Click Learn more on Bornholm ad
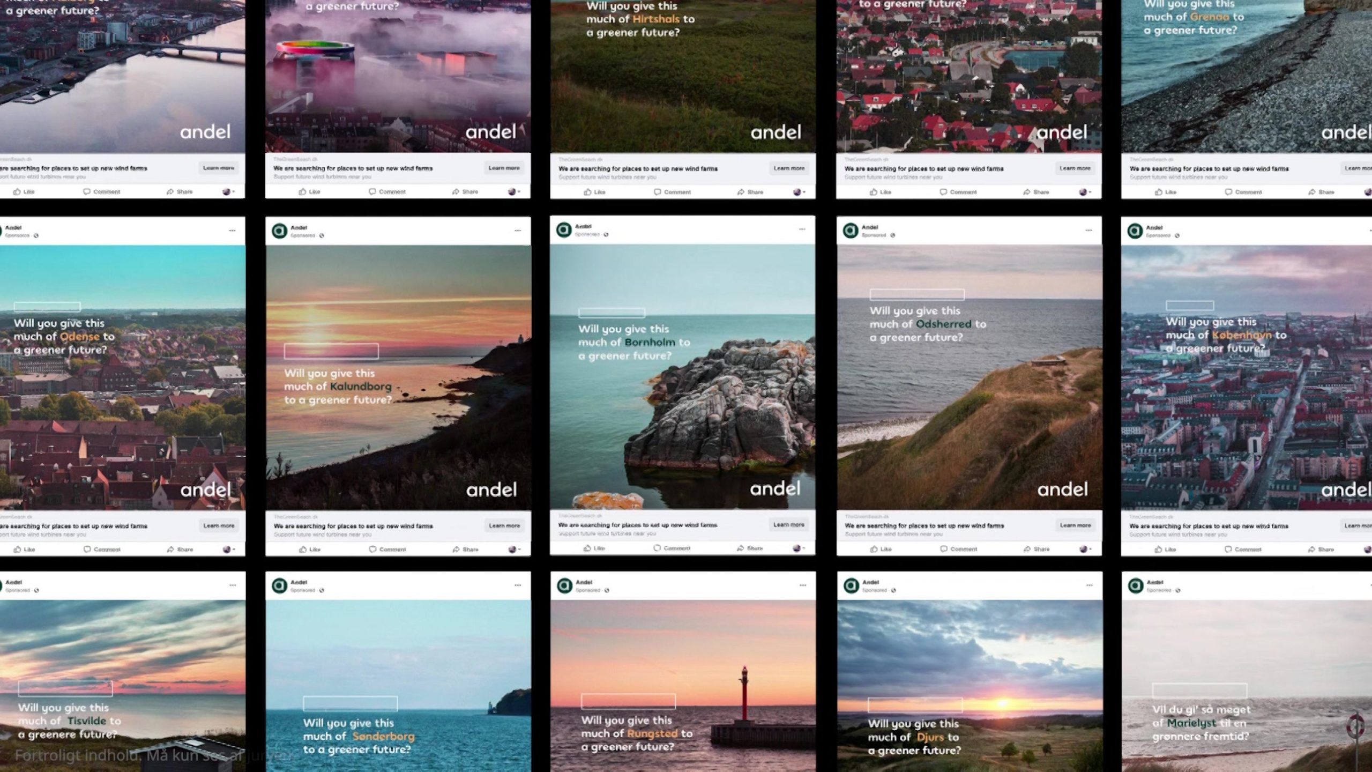 click(x=789, y=525)
